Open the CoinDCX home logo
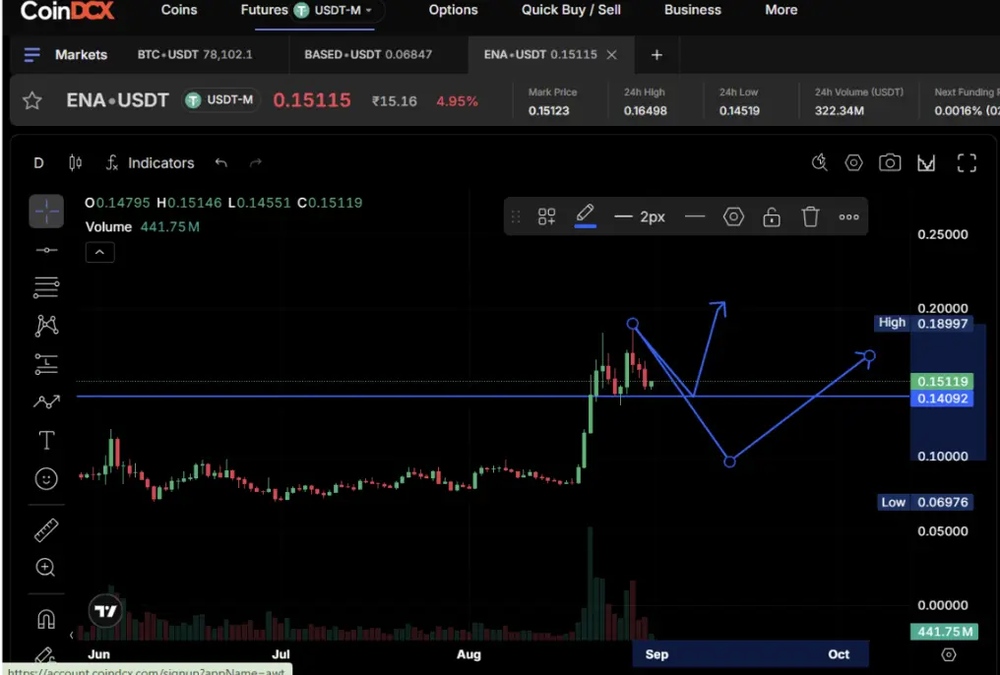This screenshot has width=1000, height=675. click(x=67, y=10)
